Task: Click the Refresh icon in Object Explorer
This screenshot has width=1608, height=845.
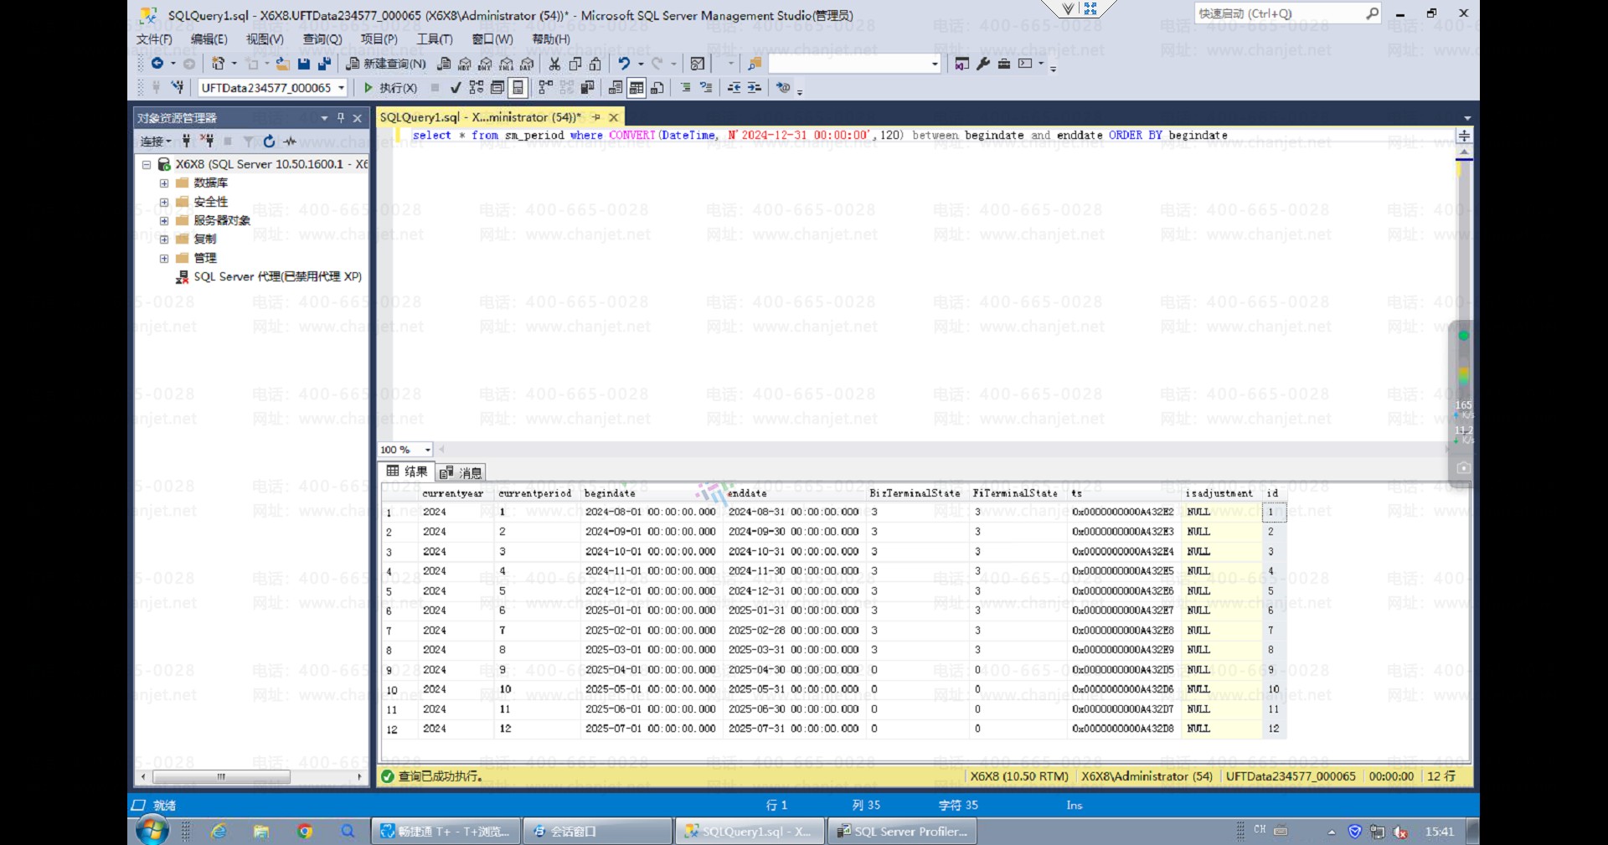Action: (x=269, y=142)
